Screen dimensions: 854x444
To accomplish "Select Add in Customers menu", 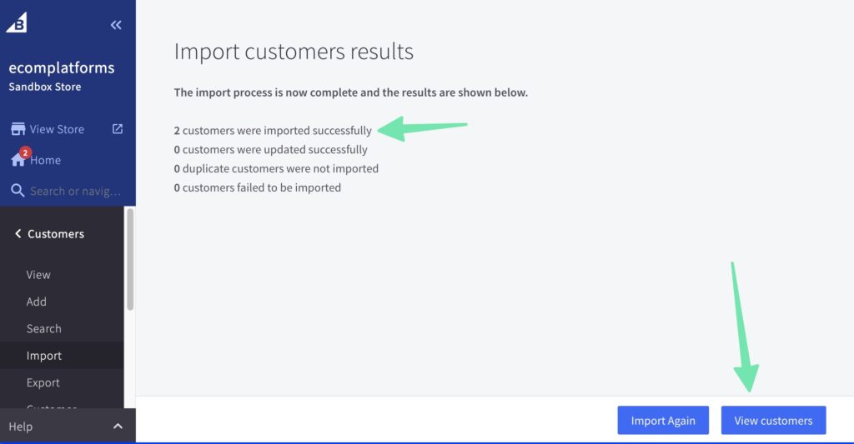I will click(x=37, y=302).
